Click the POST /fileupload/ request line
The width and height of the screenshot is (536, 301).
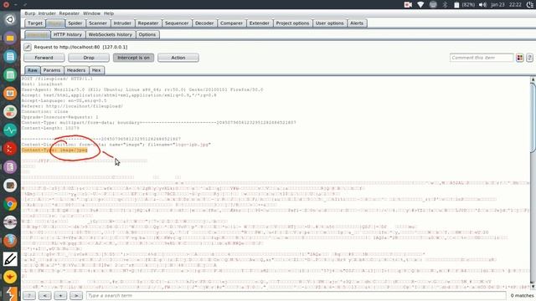point(57,79)
